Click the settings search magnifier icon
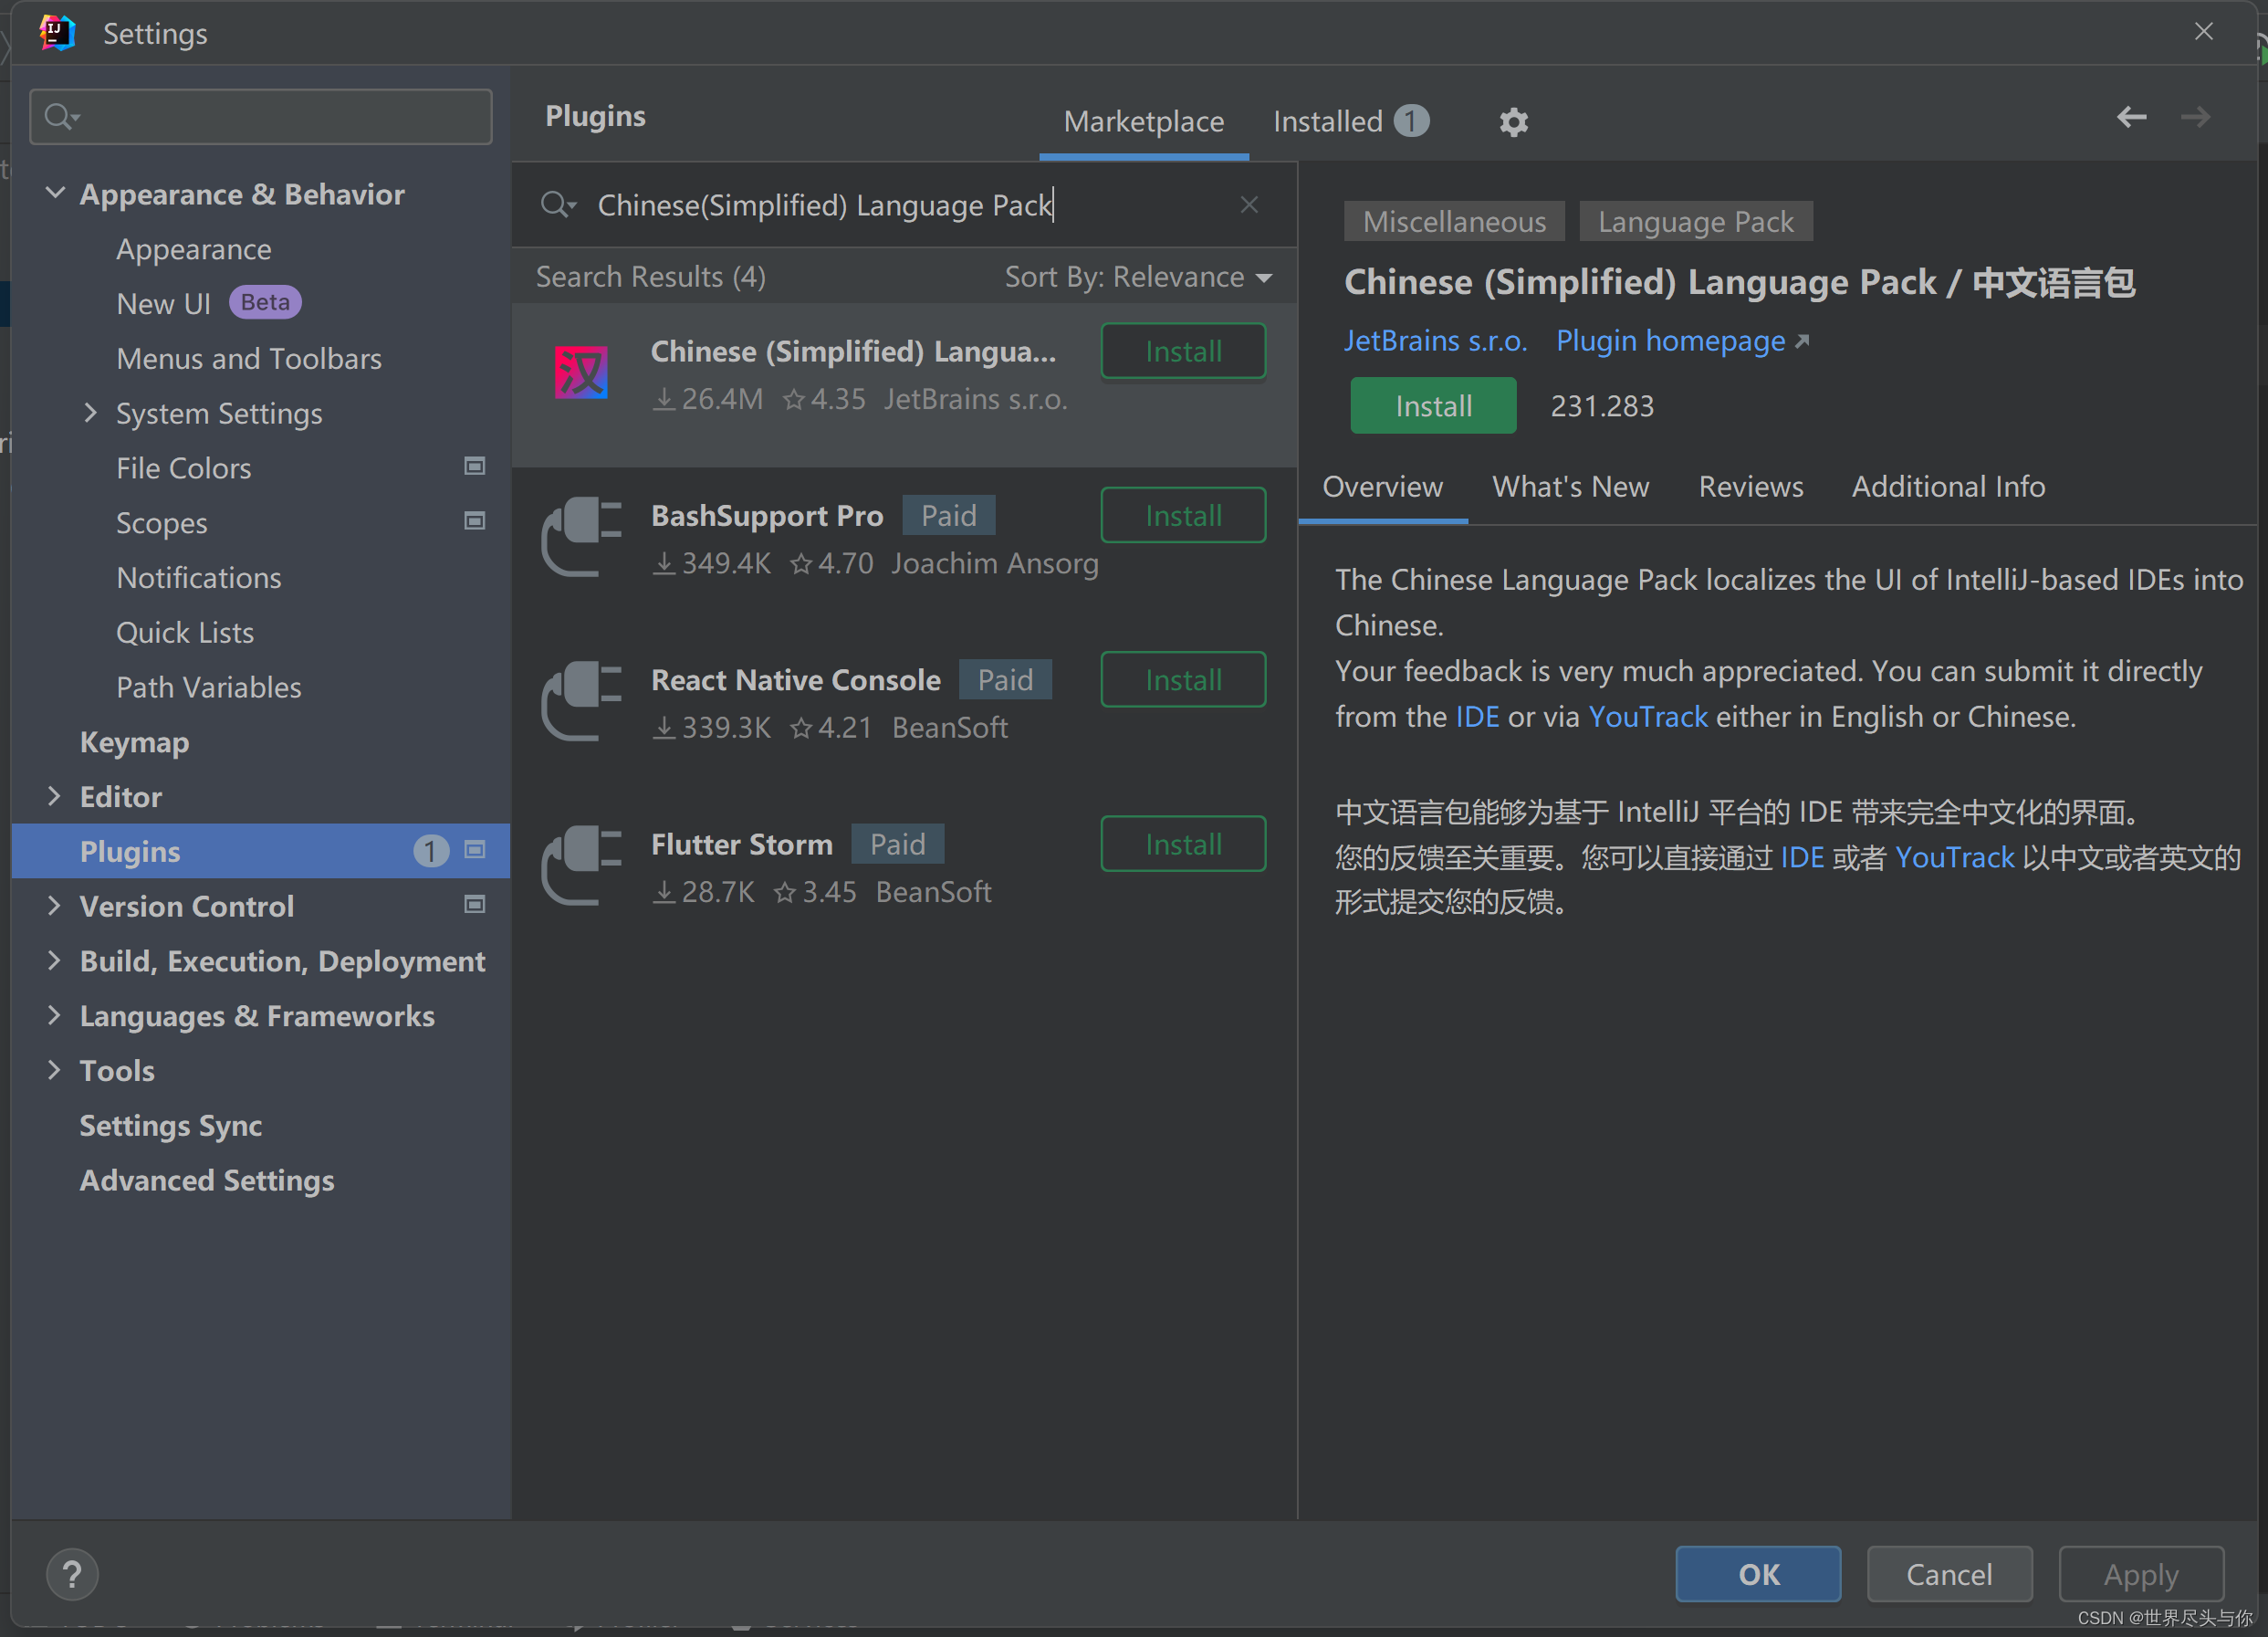The image size is (2268, 1637). [62, 117]
